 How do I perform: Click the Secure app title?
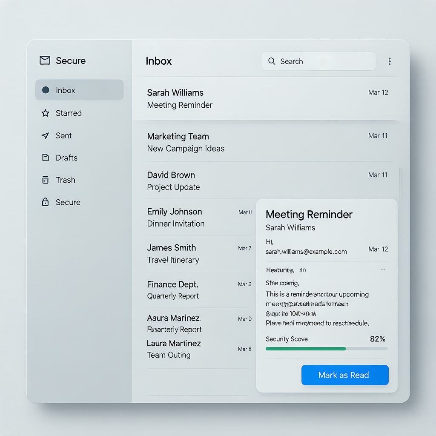click(71, 60)
